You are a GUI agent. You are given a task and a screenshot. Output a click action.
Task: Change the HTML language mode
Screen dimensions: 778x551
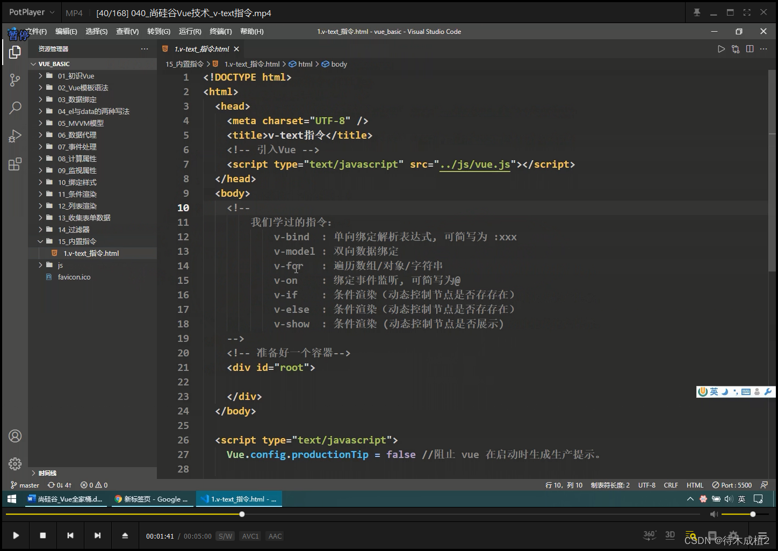point(695,485)
